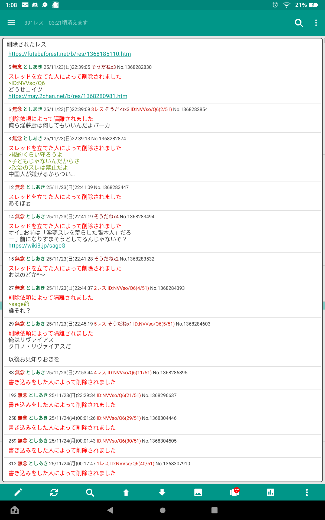
Task: Open deleted posts icon with red badge
Action: (x=234, y=492)
